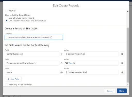Viewport: 132px width, 97px height.
Task: Click the 'How to Set the Record Fields' label
Action: click(18, 15)
